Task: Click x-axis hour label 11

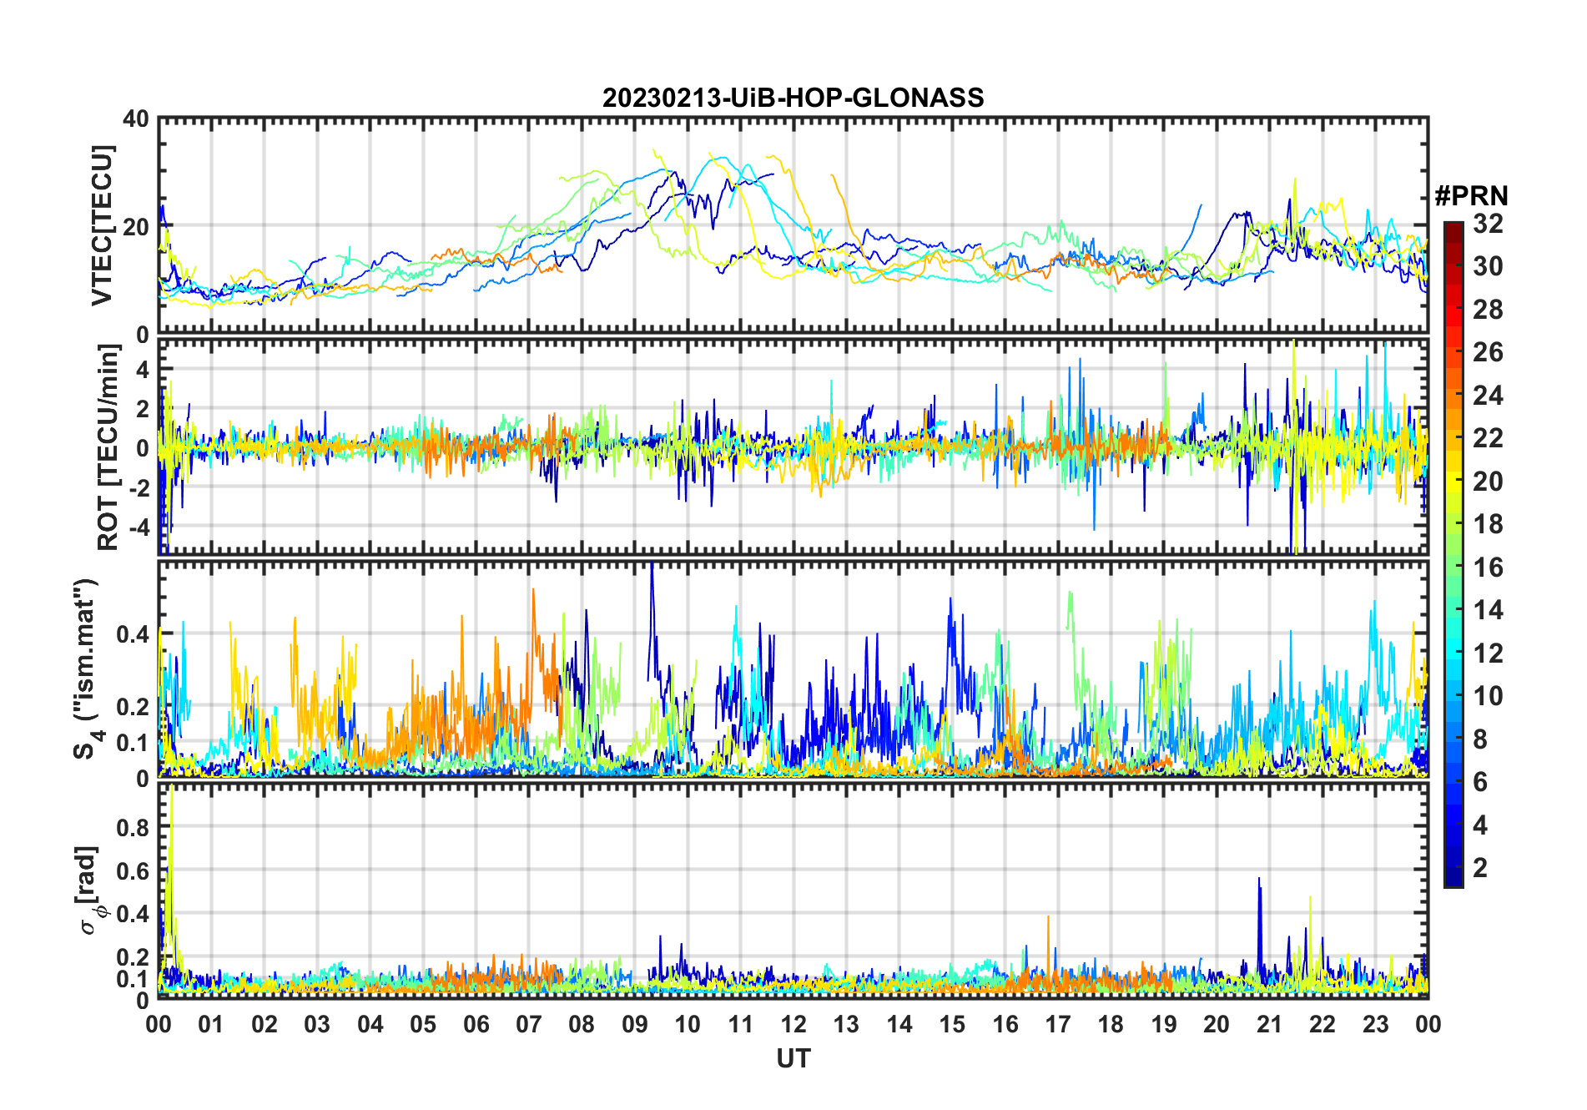Action: 741,1024
